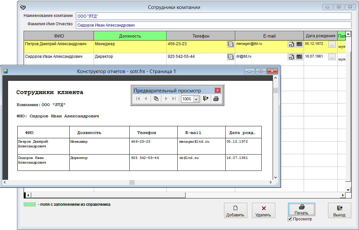Open date picker for 05.12.1972 birthdate
Image resolution: width=359 pixels, height=230 pixels.
pos(331,44)
